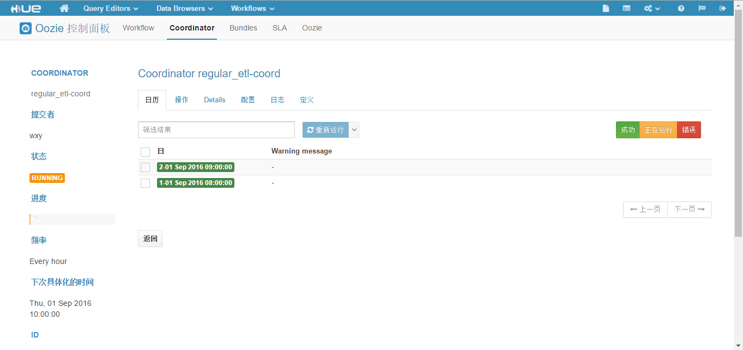Open the Bundles tab

[x=243, y=28]
